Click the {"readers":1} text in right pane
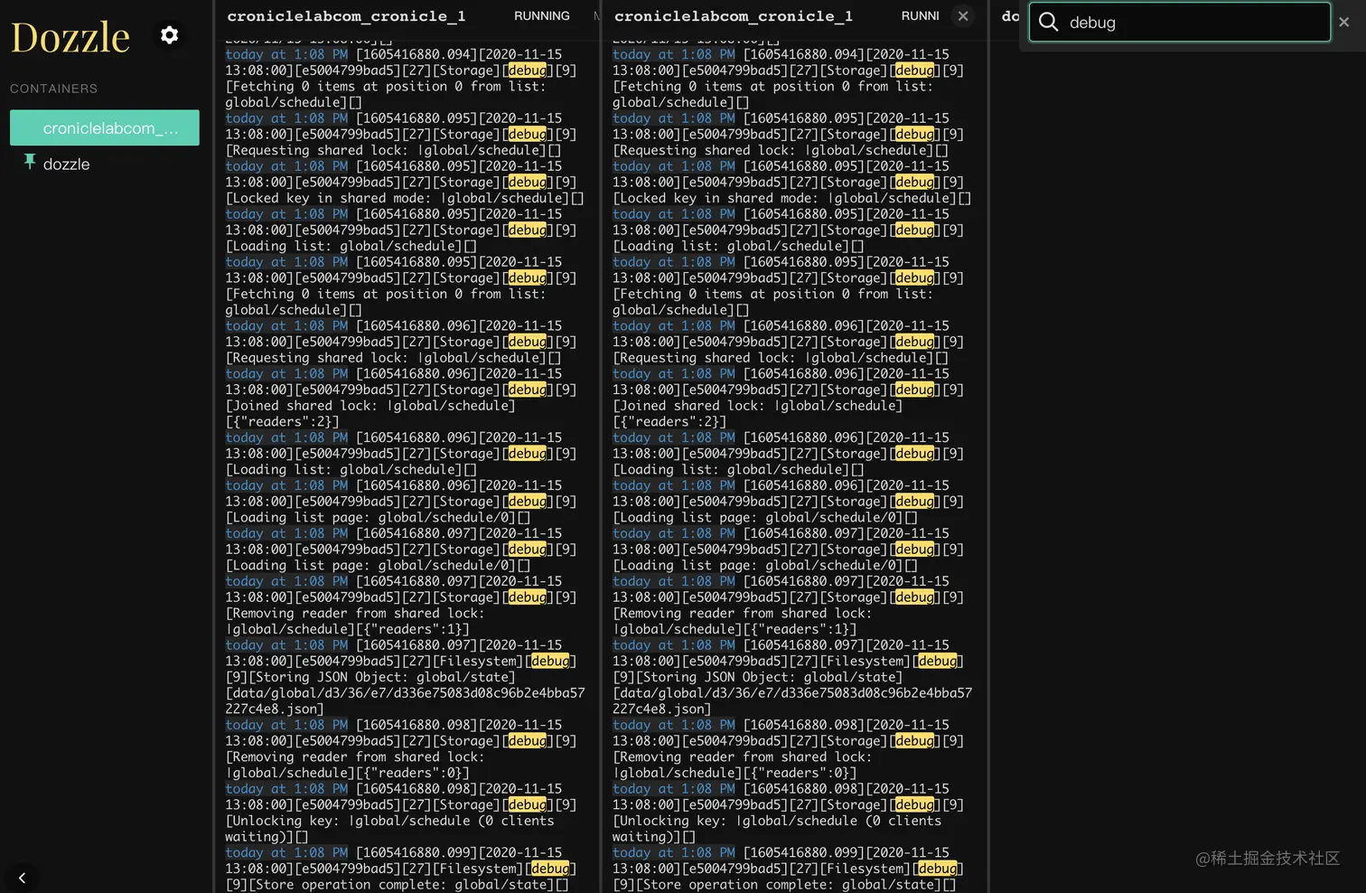This screenshot has height=893, width=1366. click(x=800, y=629)
